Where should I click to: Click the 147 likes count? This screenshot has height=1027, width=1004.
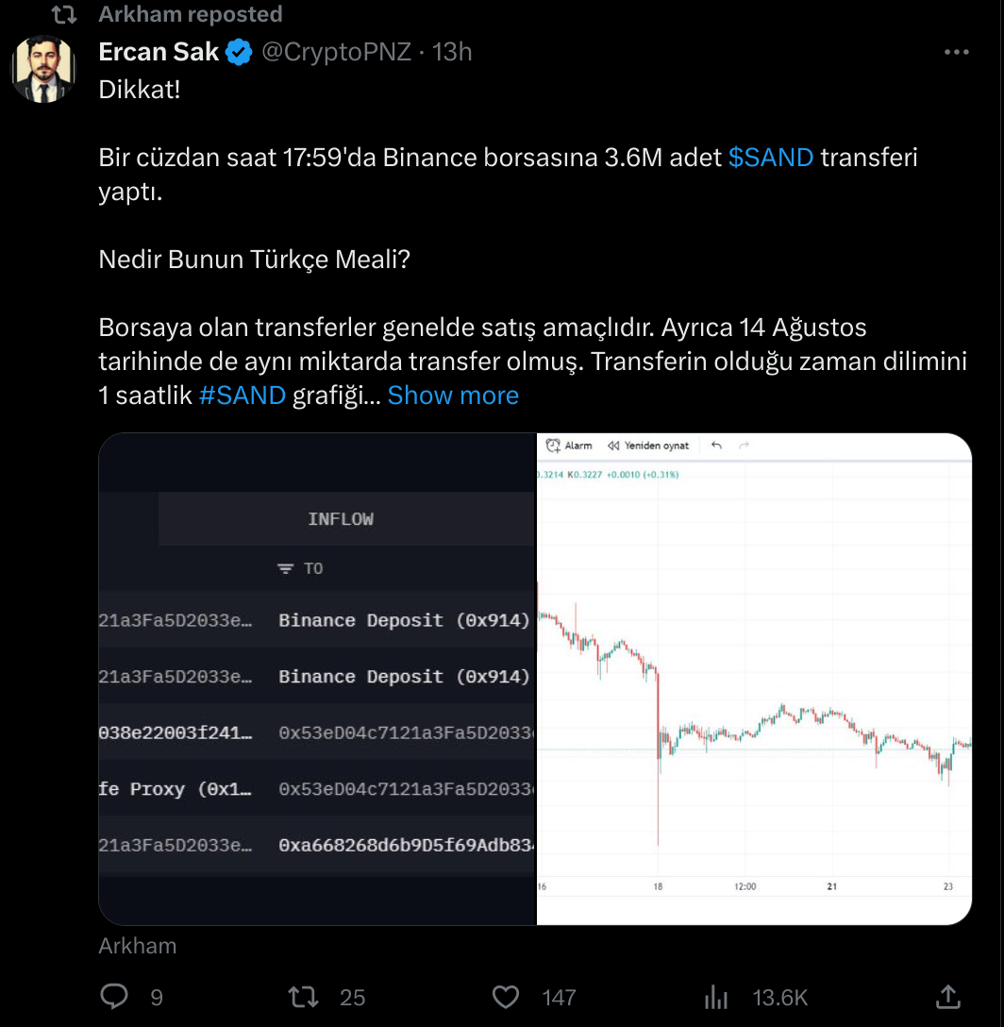(x=559, y=998)
